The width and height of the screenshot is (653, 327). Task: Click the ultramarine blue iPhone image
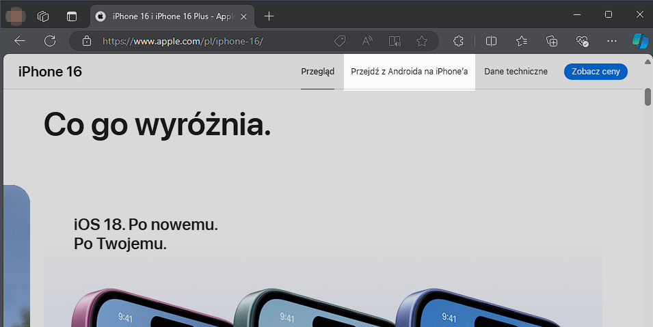pyautogui.click(x=478, y=308)
